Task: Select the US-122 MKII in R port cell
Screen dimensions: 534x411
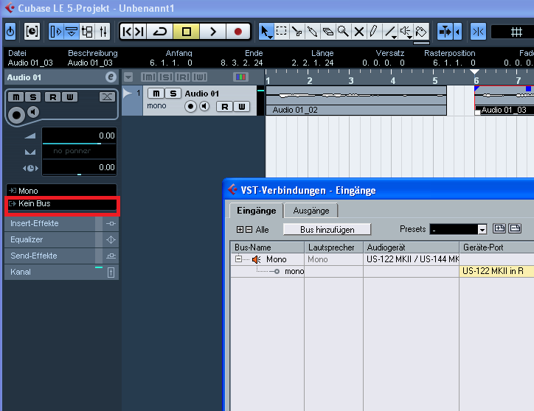Action: [x=496, y=271]
